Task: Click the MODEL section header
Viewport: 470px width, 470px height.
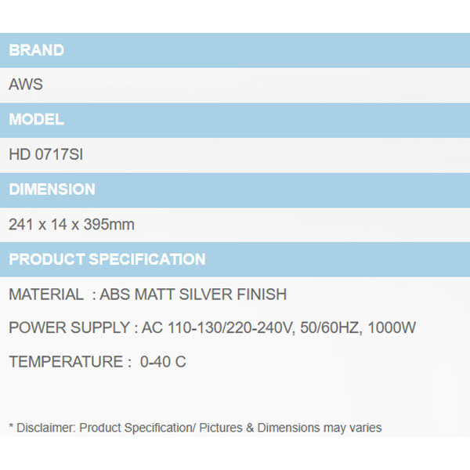Action: (x=37, y=120)
